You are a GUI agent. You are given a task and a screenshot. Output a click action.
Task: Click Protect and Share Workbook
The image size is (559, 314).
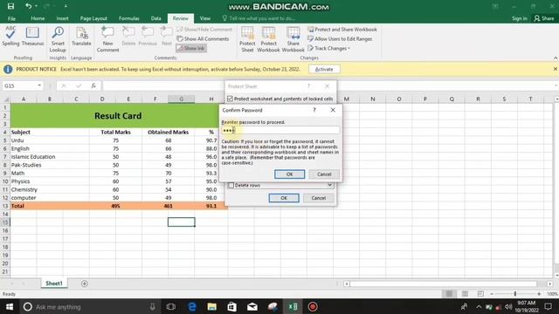pyautogui.click(x=342, y=30)
